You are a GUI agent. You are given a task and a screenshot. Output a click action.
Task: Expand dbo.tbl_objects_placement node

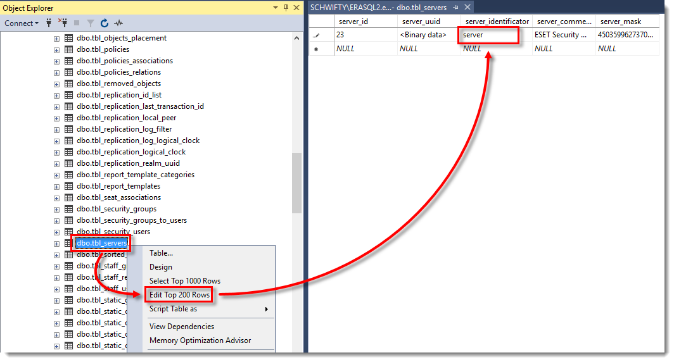click(x=57, y=39)
